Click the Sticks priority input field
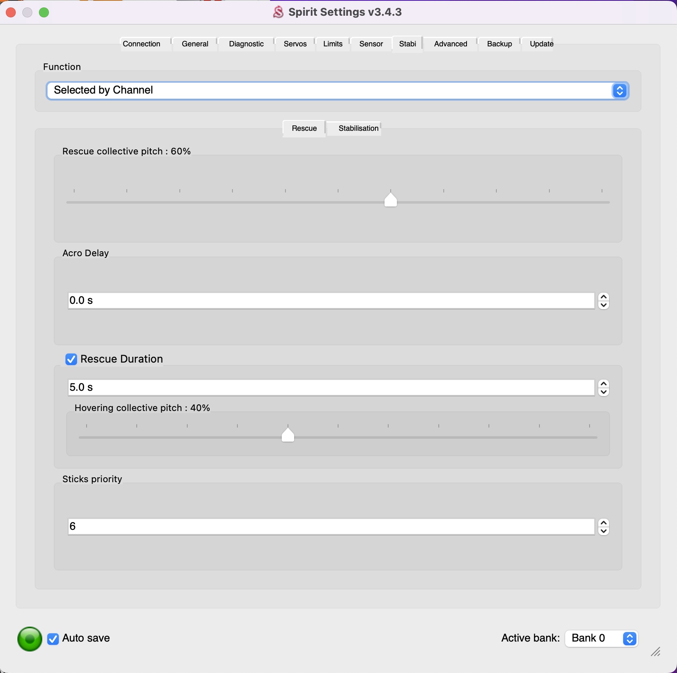This screenshot has height=673, width=677. 331,526
